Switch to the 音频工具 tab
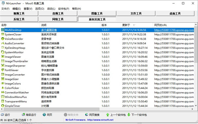Image resolution: width=198 pixels, height=124 pixels. click(58, 14)
